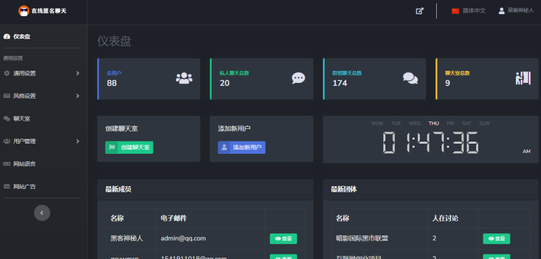Click the 私人聊天总数 20 stat card
The width and height of the screenshot is (541, 259).
pos(262,79)
